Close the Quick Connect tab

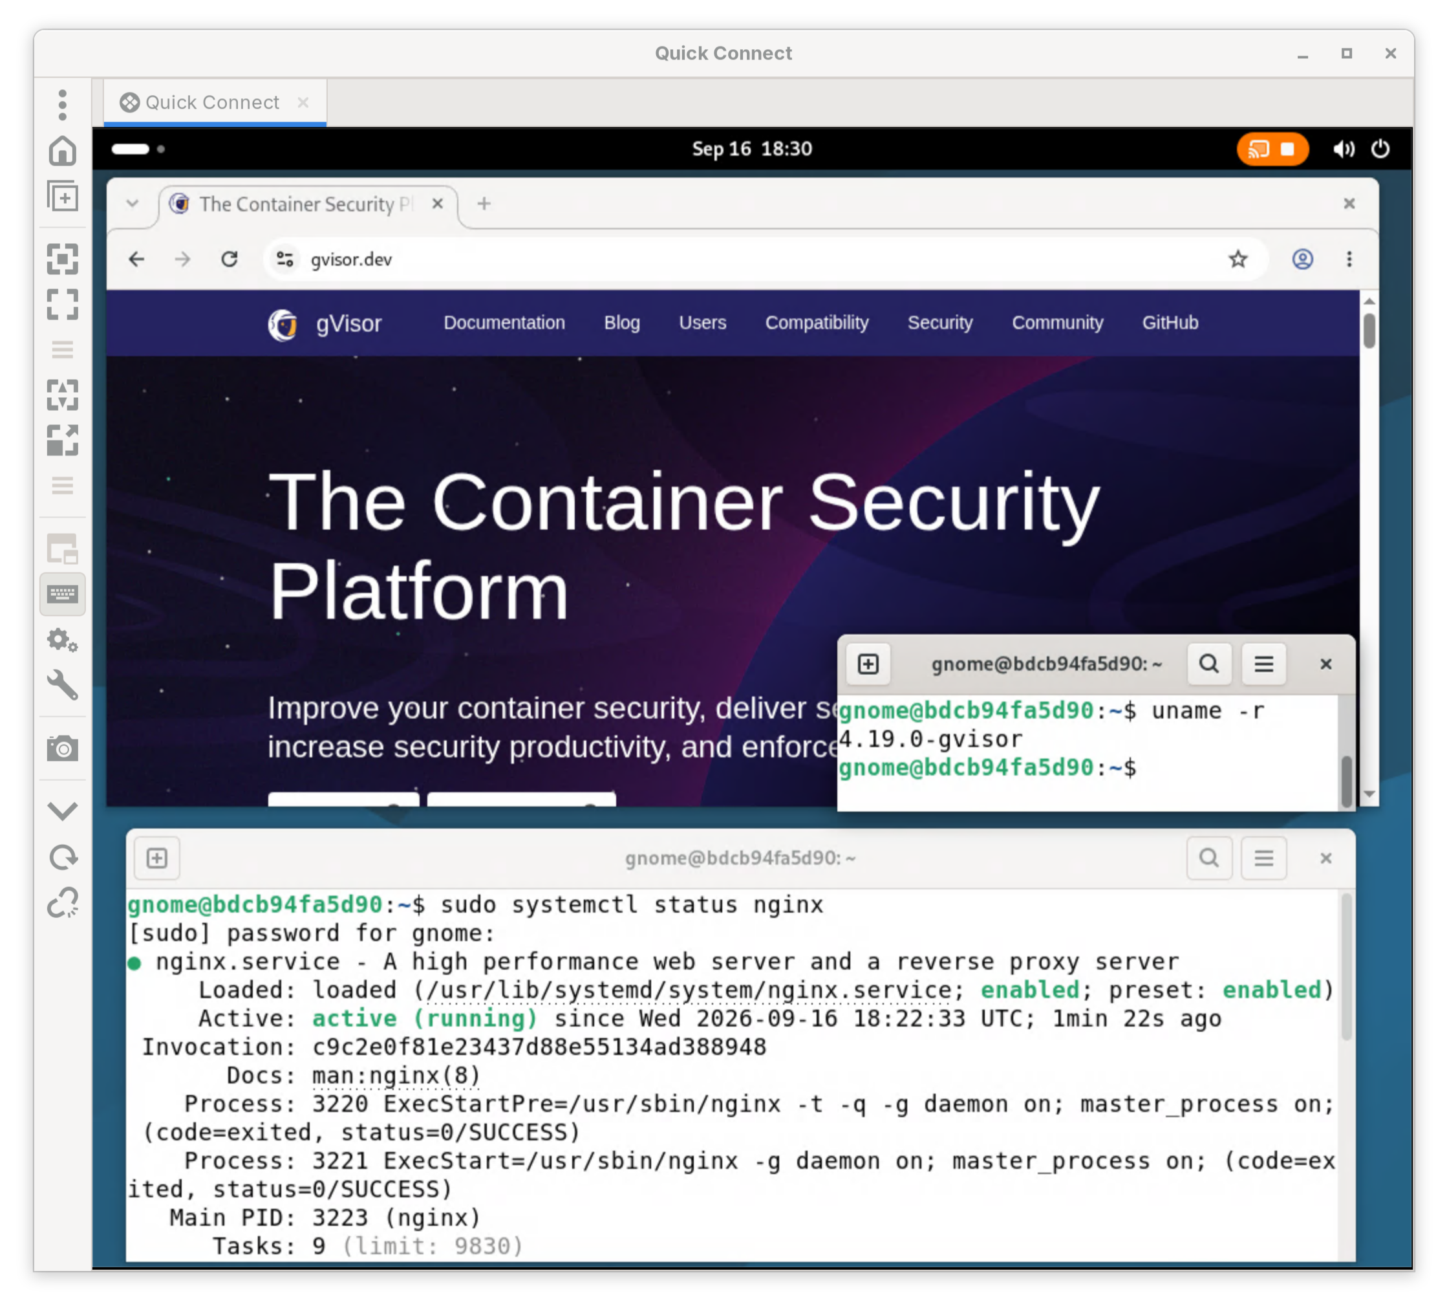pyautogui.click(x=303, y=103)
